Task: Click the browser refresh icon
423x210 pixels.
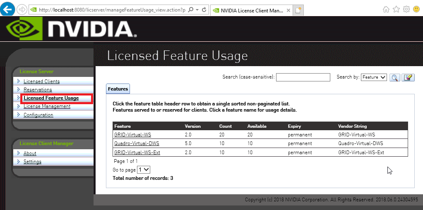Action: click(x=204, y=10)
